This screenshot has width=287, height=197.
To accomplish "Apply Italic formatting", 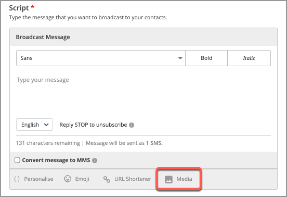I will [x=249, y=58].
